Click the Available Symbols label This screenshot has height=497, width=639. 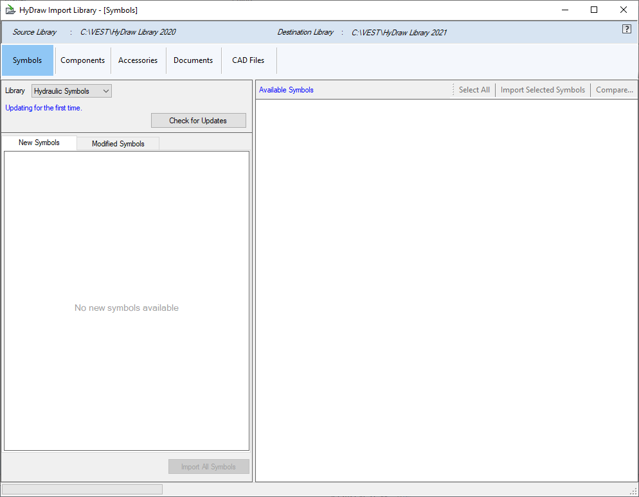[x=286, y=90]
